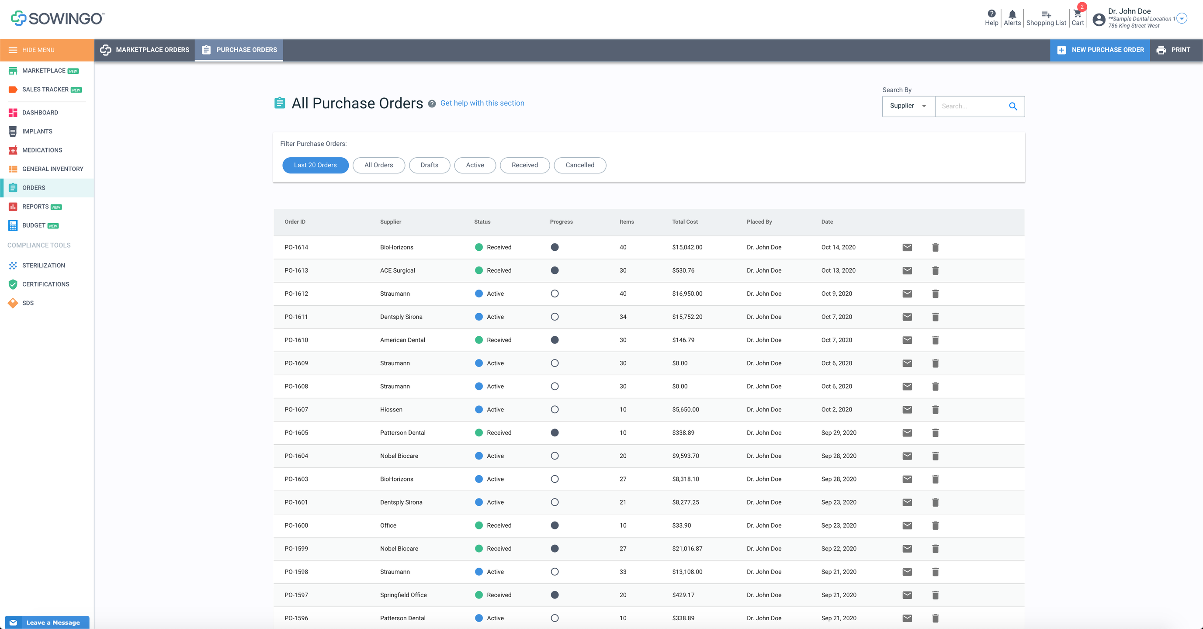Click the Search text field

(x=971, y=107)
